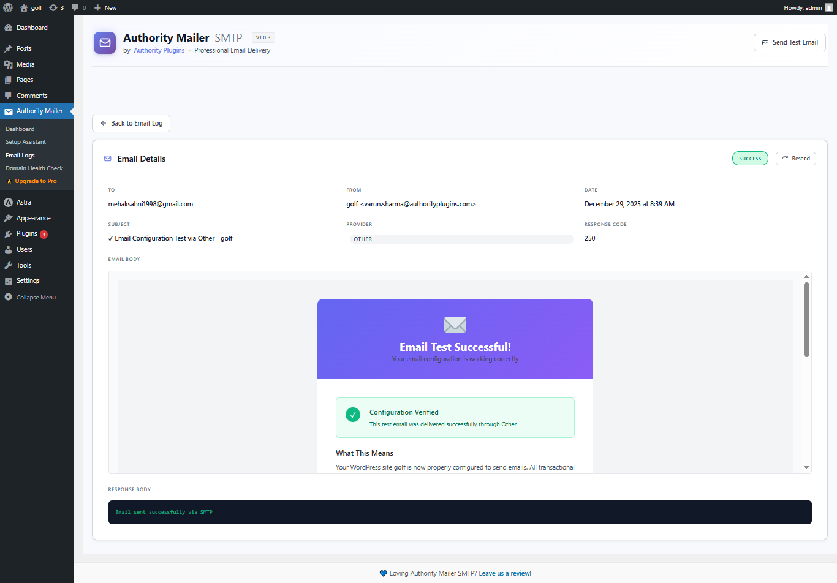Click the envelope icon beside Email Details heading
The image size is (837, 583).
pyautogui.click(x=108, y=158)
